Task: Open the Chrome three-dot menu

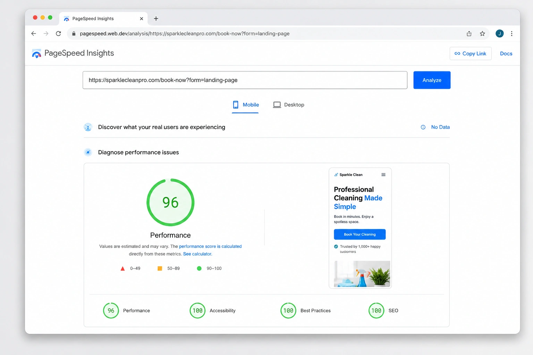Action: (x=511, y=34)
